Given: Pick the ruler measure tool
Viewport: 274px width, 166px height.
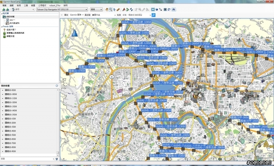Looking at the screenshot, I should coord(118,9).
